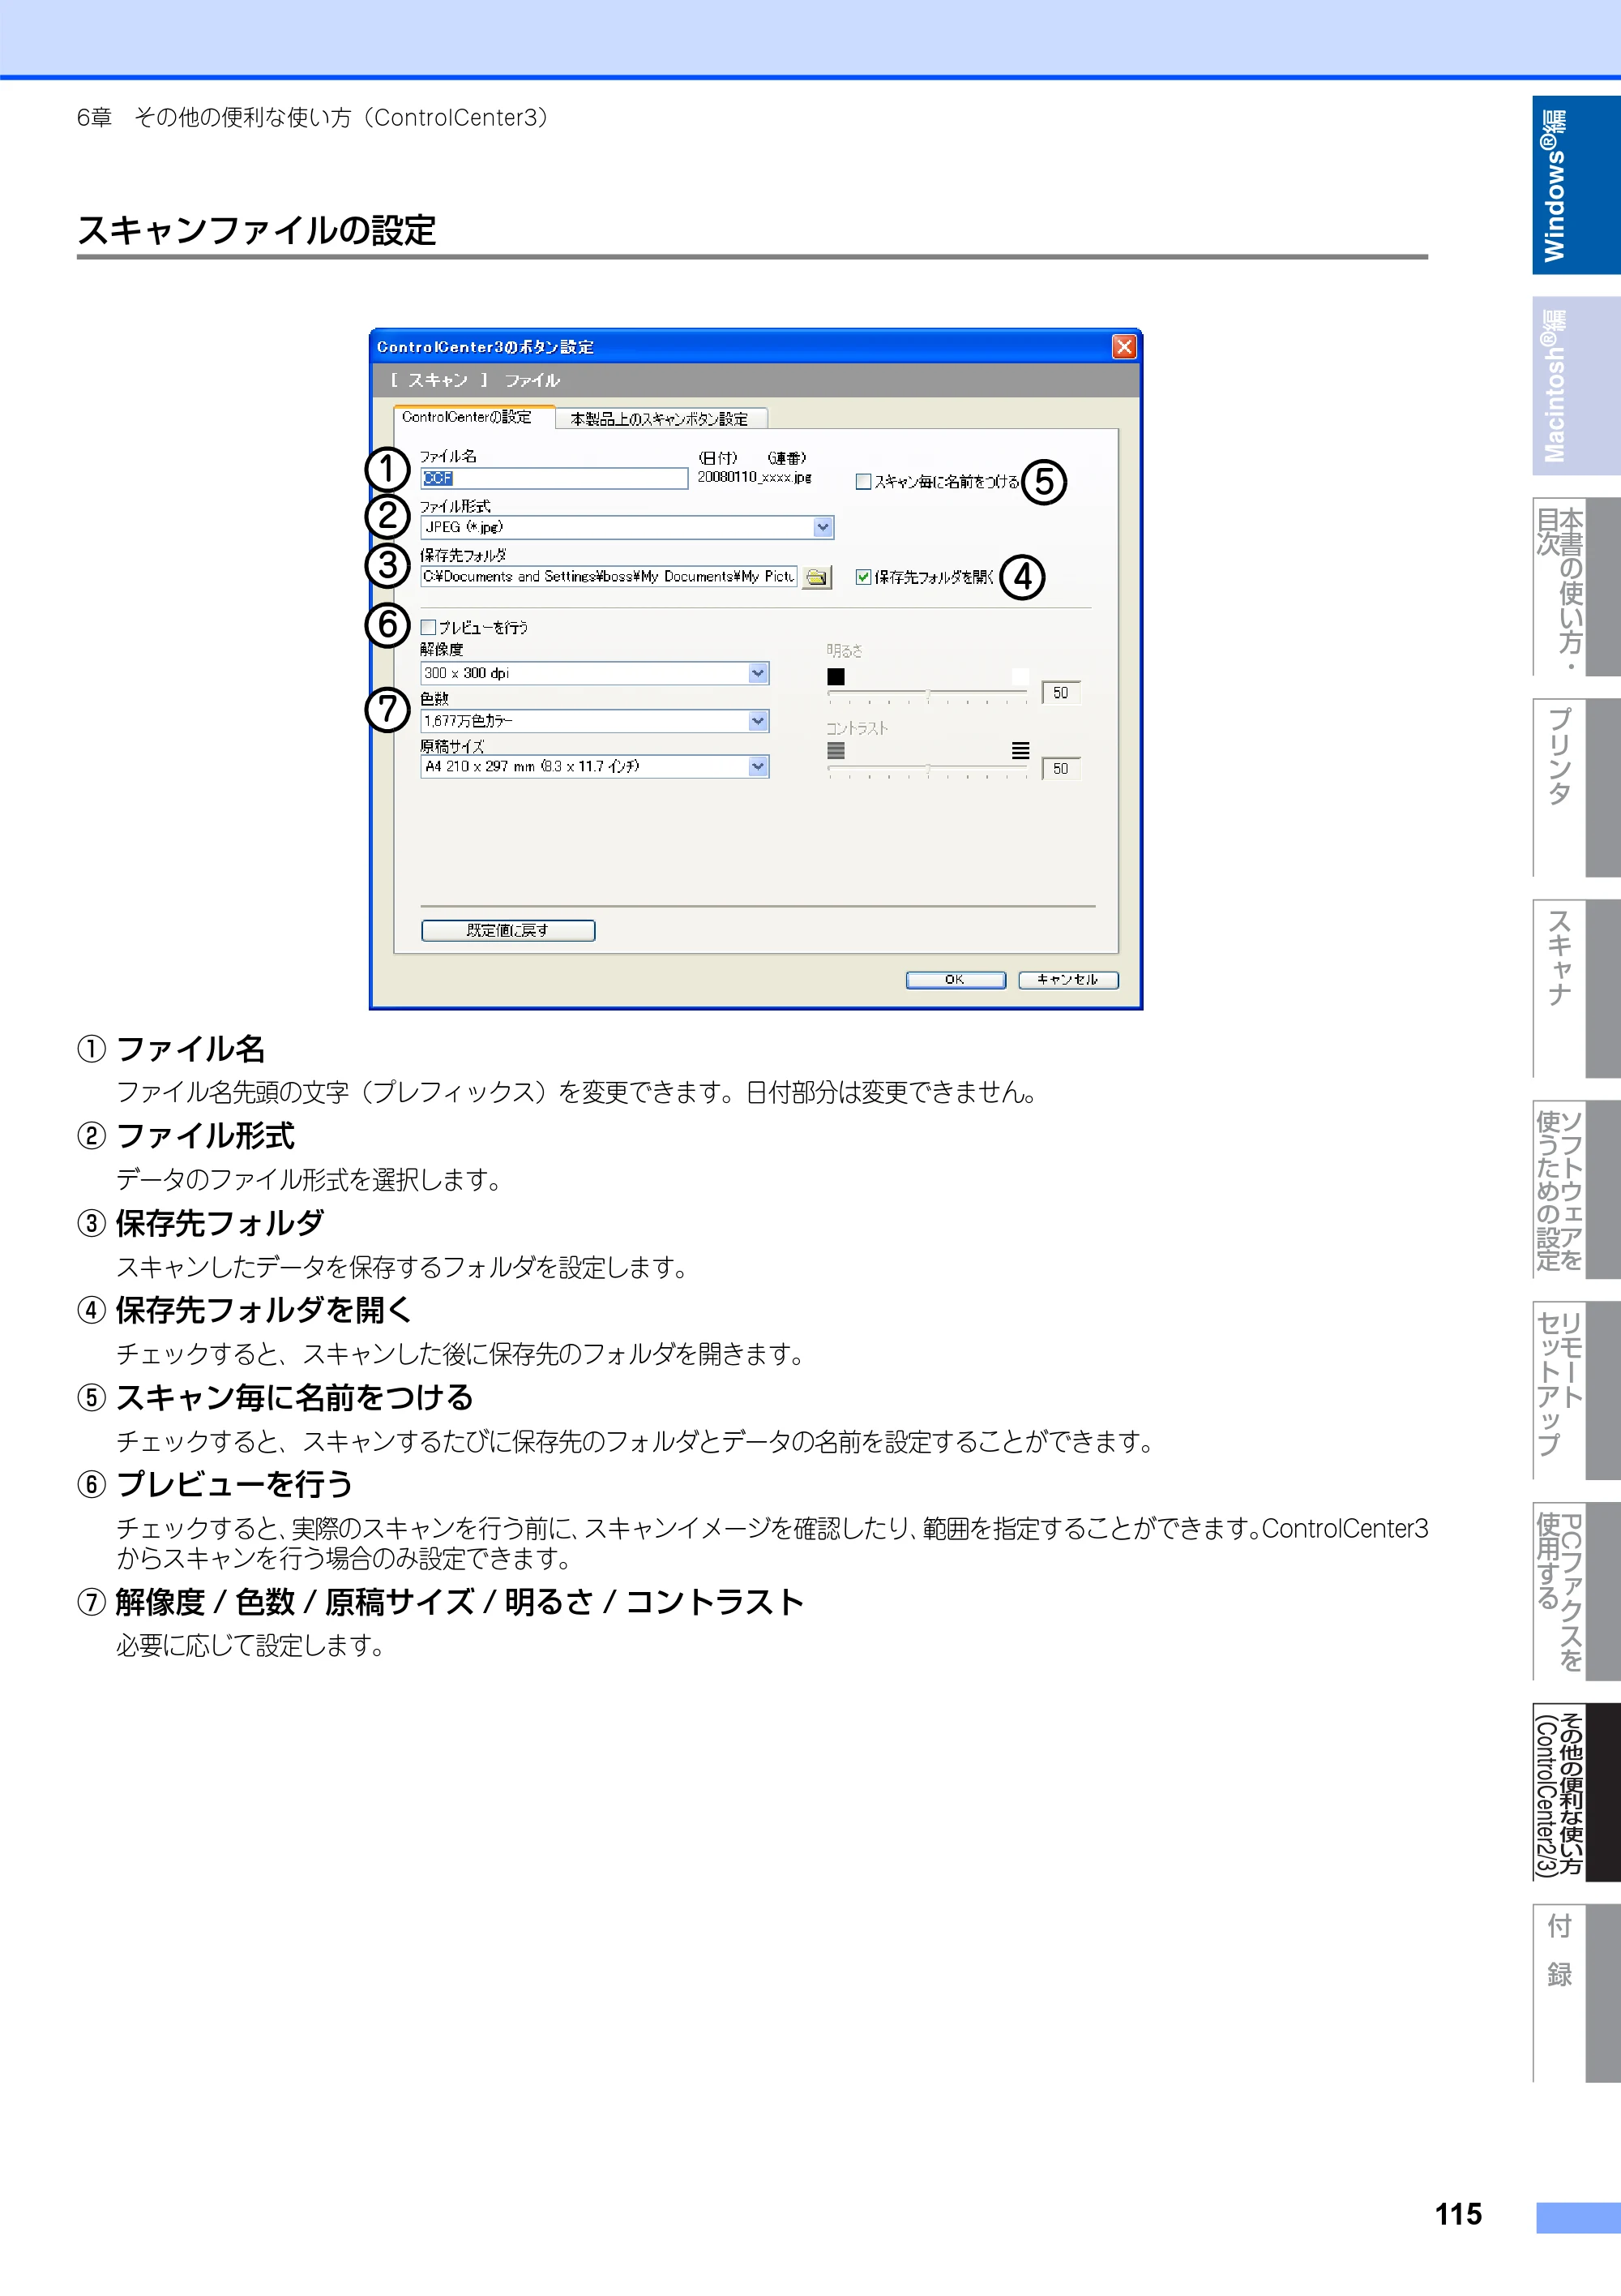Click the OK button
This screenshot has height=2296, width=1621.
[956, 980]
